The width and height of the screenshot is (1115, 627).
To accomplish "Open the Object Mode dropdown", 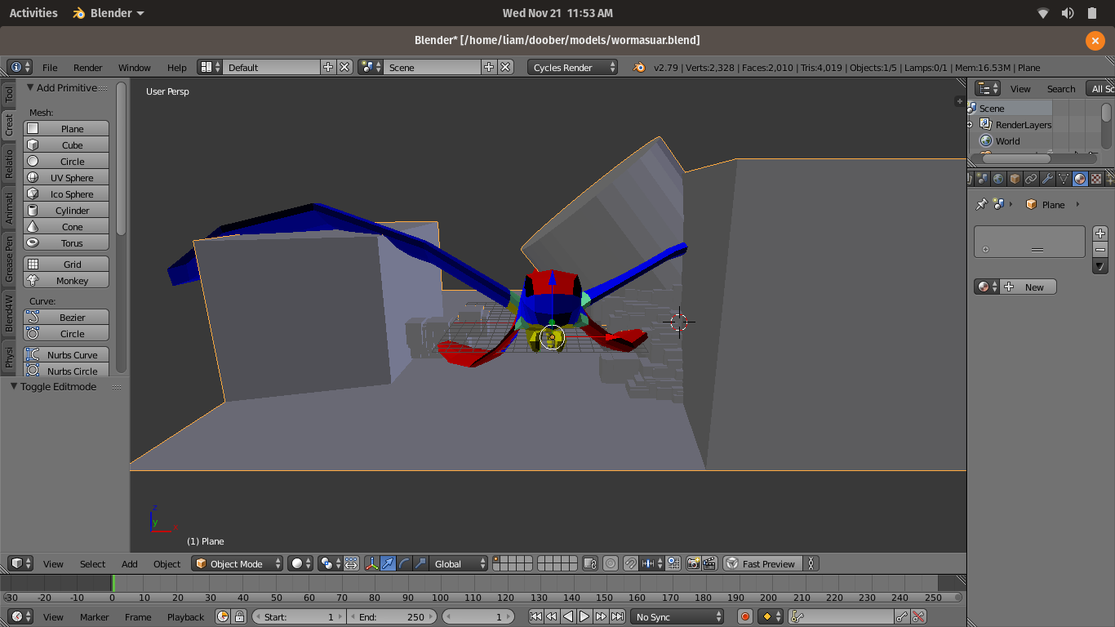I will tap(238, 563).
